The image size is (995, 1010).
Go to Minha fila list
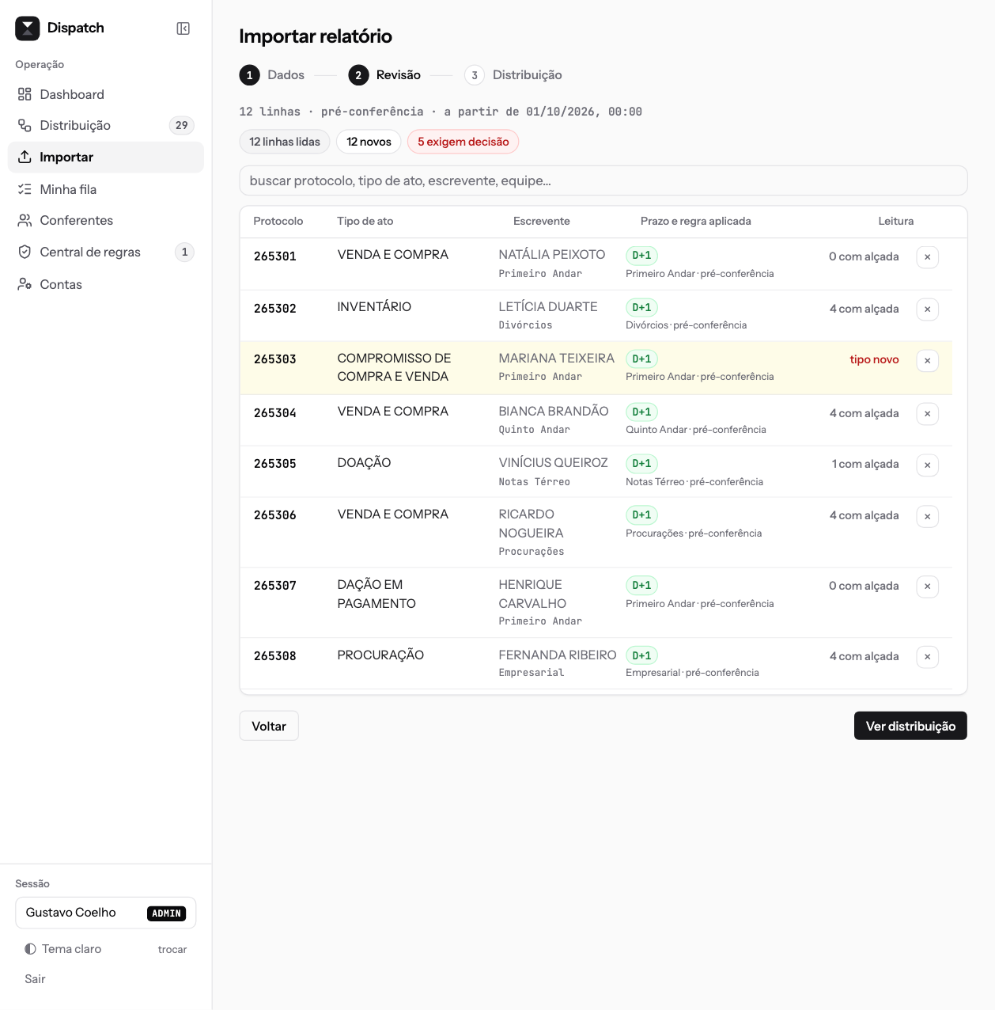click(106, 189)
